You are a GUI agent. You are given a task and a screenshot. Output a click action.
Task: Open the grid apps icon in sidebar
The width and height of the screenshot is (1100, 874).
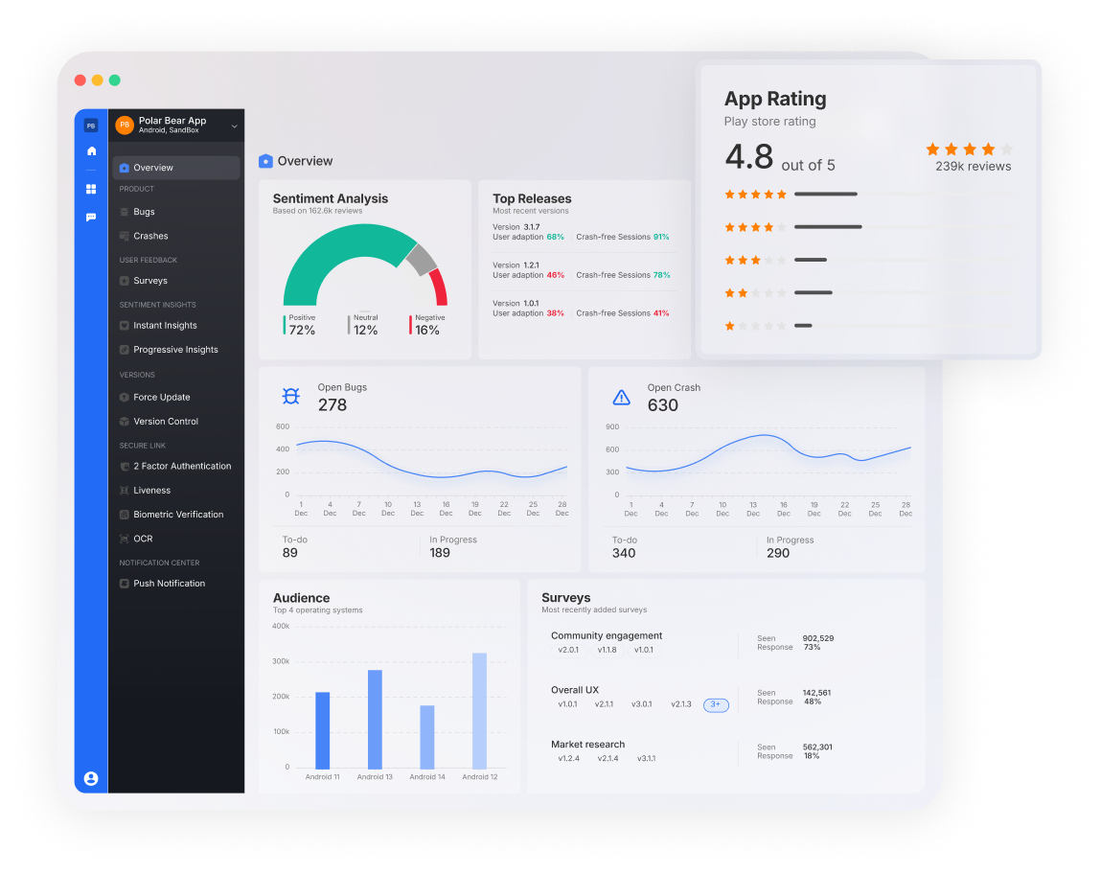pyautogui.click(x=91, y=189)
